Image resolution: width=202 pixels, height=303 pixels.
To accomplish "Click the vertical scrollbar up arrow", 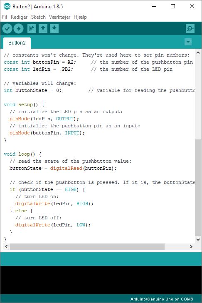I will click(198, 52).
